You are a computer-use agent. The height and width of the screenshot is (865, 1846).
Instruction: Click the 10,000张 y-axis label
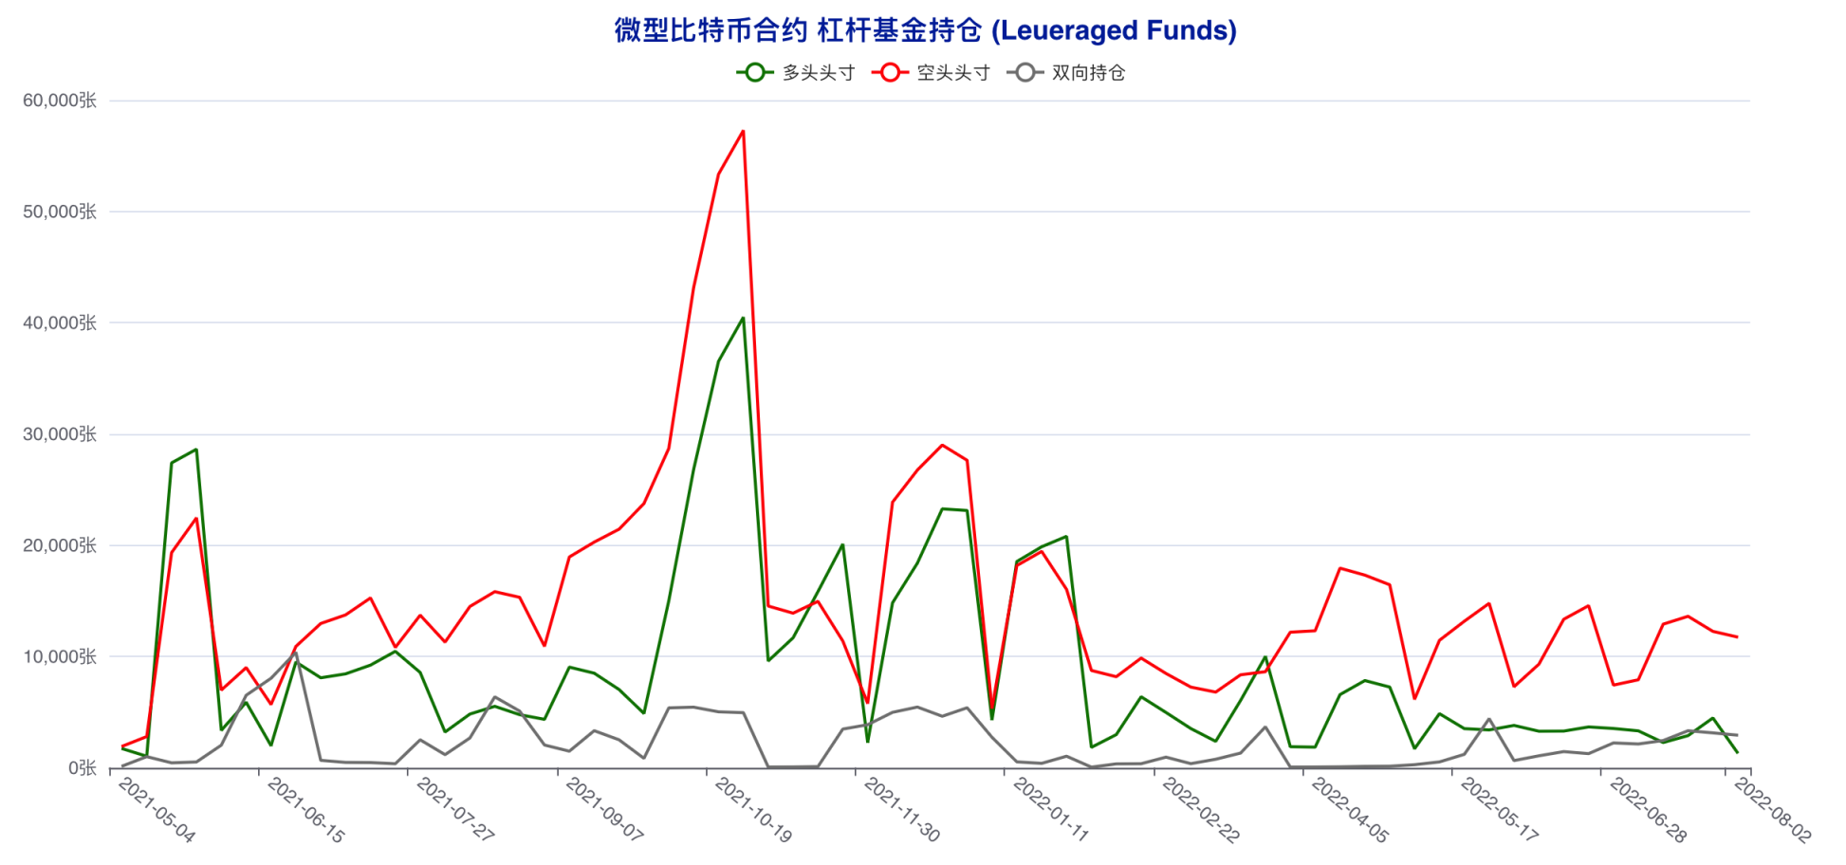tap(60, 656)
